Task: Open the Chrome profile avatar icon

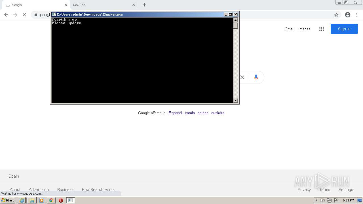Action: point(348,15)
